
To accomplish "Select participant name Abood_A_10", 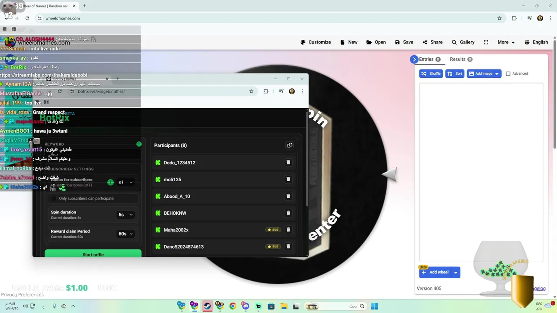I will click(x=177, y=196).
